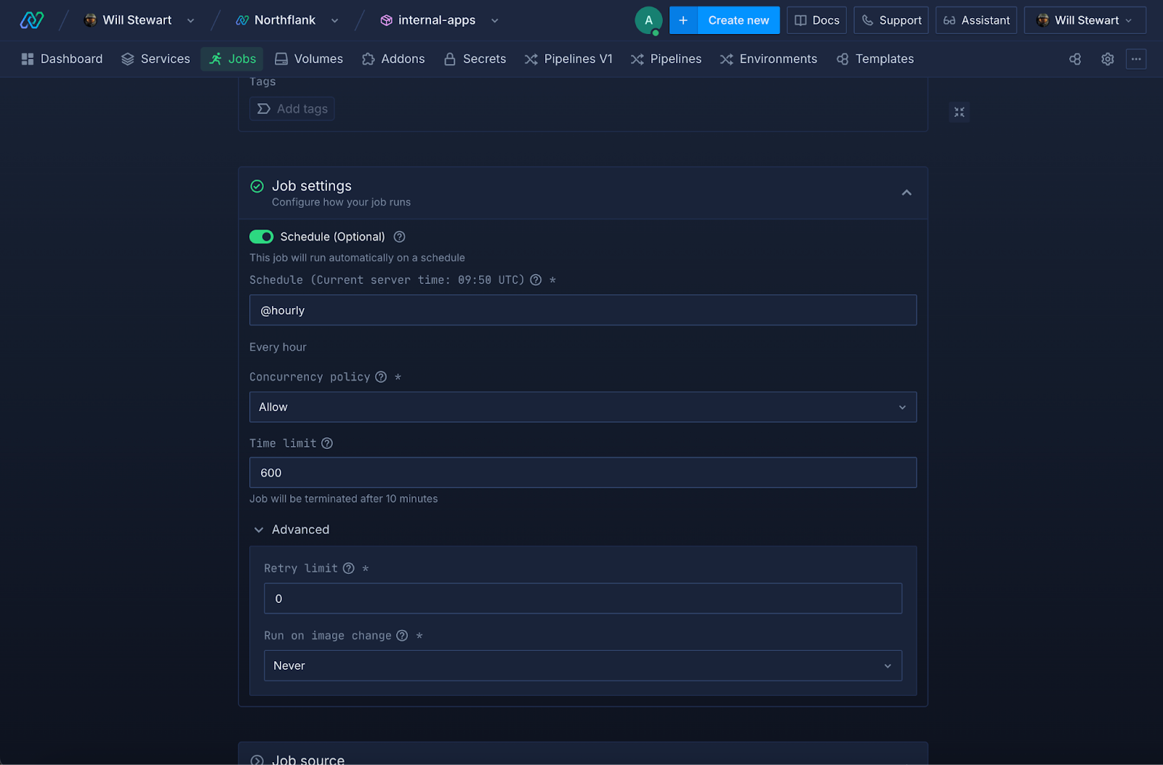Open the settings gear icon
Screen dimensions: 1163x765
click(1107, 59)
